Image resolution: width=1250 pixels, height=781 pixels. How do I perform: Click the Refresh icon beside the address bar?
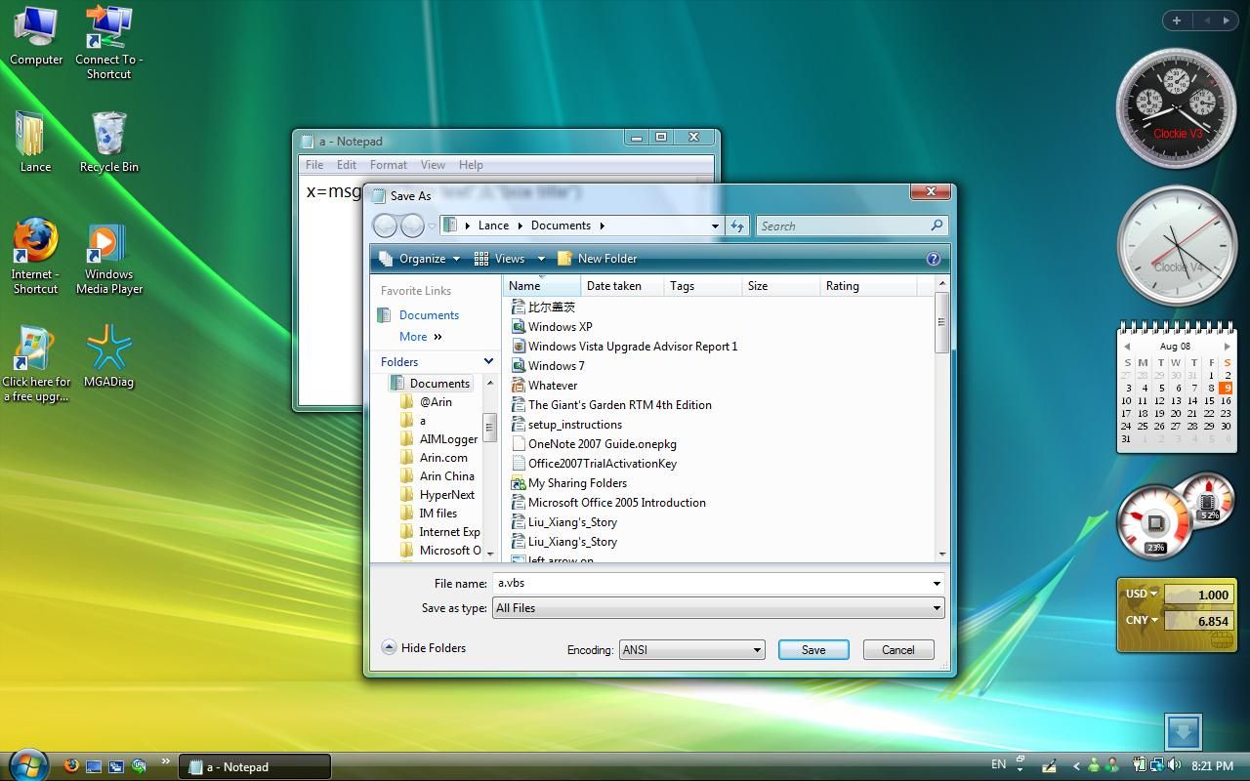click(x=737, y=226)
